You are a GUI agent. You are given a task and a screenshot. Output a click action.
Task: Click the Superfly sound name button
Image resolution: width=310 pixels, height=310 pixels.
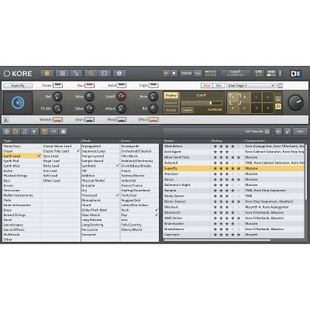[x=18, y=85]
